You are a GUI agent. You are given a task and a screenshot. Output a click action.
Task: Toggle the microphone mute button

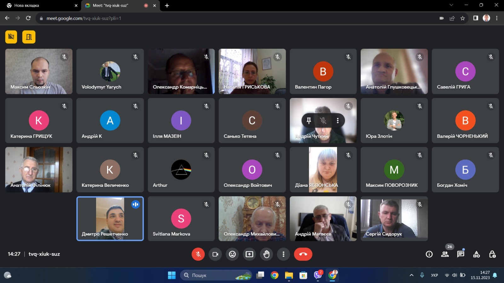198,254
